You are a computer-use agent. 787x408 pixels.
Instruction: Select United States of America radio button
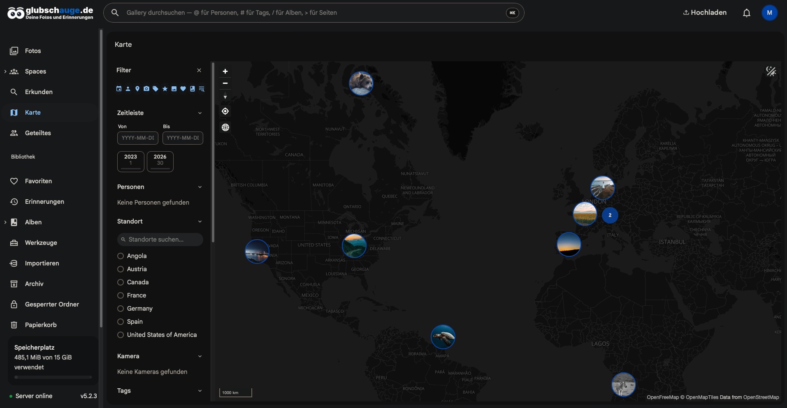click(x=121, y=335)
